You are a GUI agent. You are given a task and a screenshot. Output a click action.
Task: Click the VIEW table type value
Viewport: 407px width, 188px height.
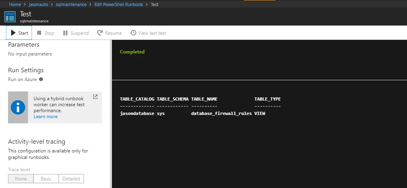[259, 113]
